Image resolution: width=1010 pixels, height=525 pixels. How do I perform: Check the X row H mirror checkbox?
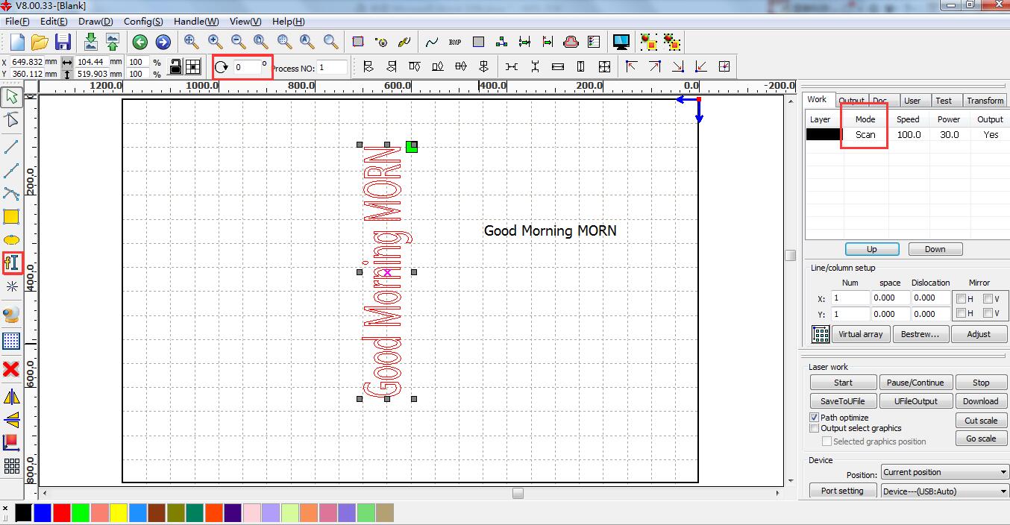pos(962,299)
